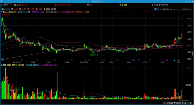Click the volume MA(66) 1554.58 label
The image size is (194, 105).
33,65
